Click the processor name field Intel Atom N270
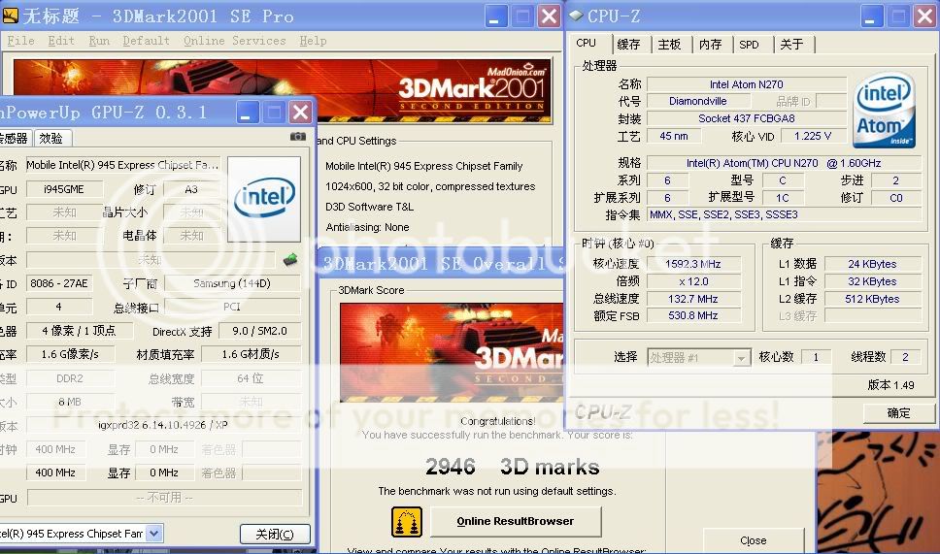The height and width of the screenshot is (554, 940). coord(747,84)
